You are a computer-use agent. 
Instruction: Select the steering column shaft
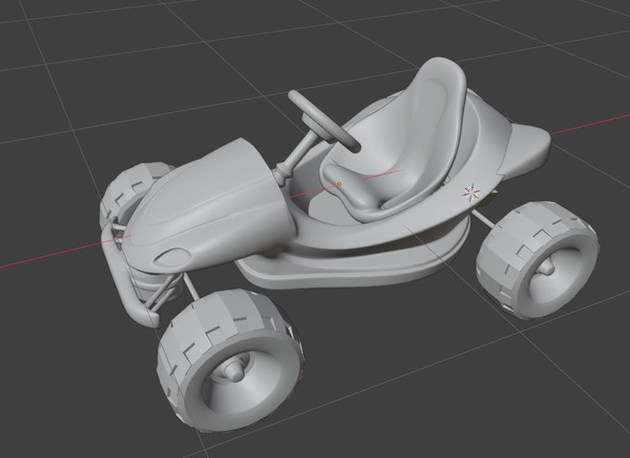point(296,156)
